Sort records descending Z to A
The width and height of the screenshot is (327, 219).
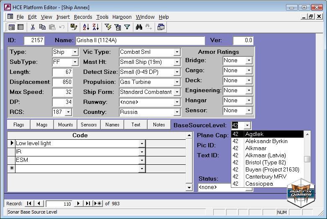tap(95, 27)
